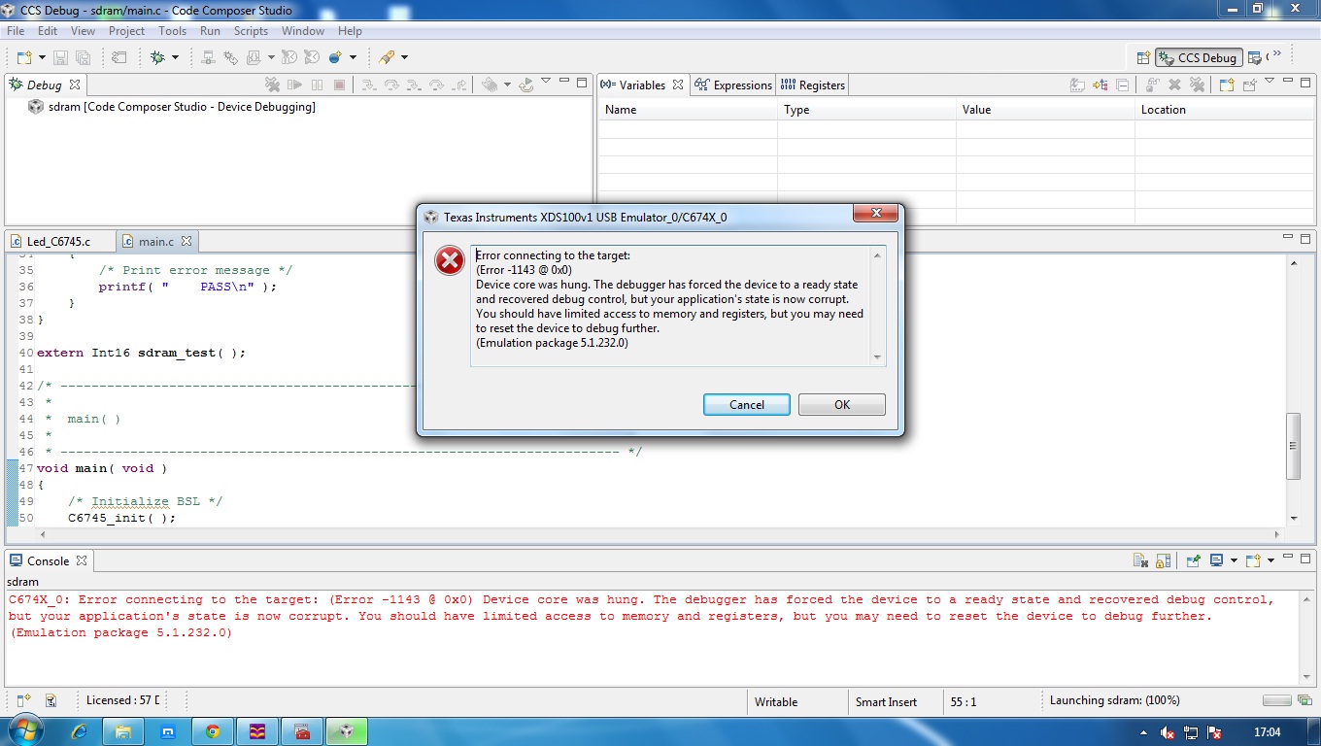Screen dimensions: 1321x746
Task: Switch to CCS Debug perspective
Action: pos(1199,57)
